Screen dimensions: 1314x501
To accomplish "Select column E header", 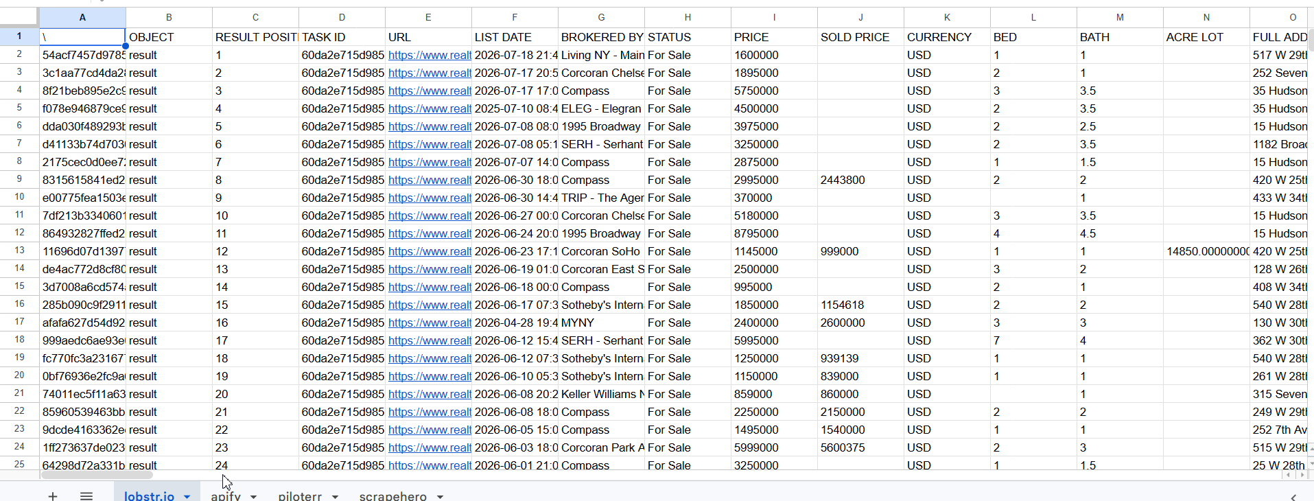I will (428, 17).
